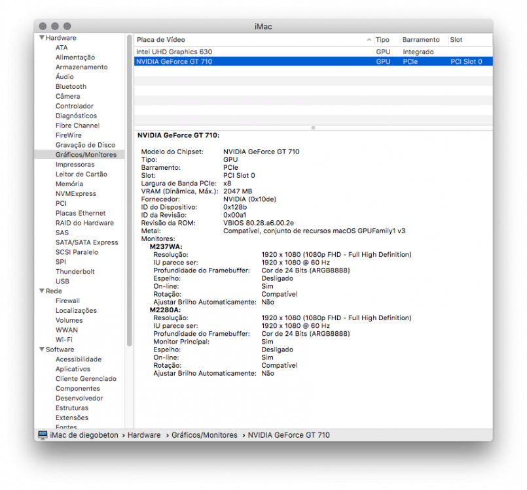Collapse the Hardware section triangle
527x490 pixels.
pyautogui.click(x=42, y=37)
